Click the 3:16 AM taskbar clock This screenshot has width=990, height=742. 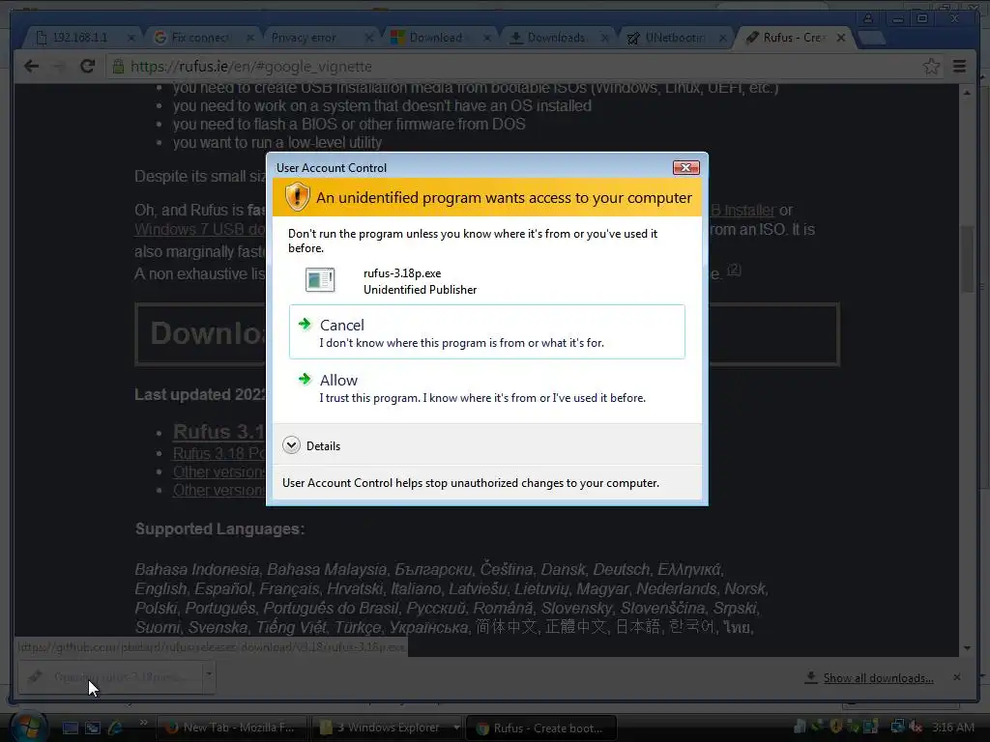pos(952,728)
